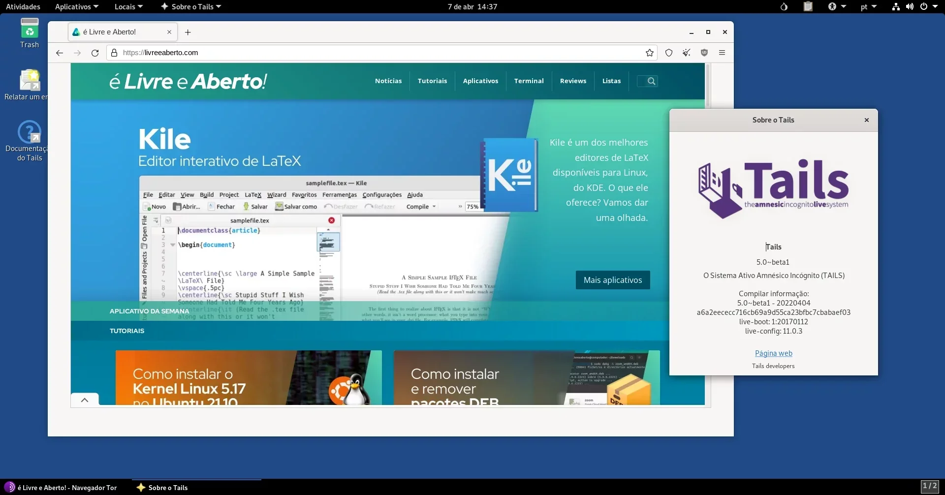Open the Trash desktop icon

30,33
